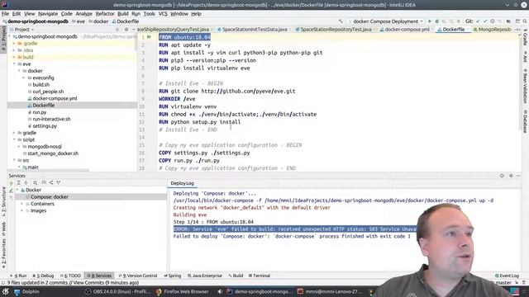Expand the .gradle folder
The width and height of the screenshot is (529, 297).
click(x=14, y=44)
